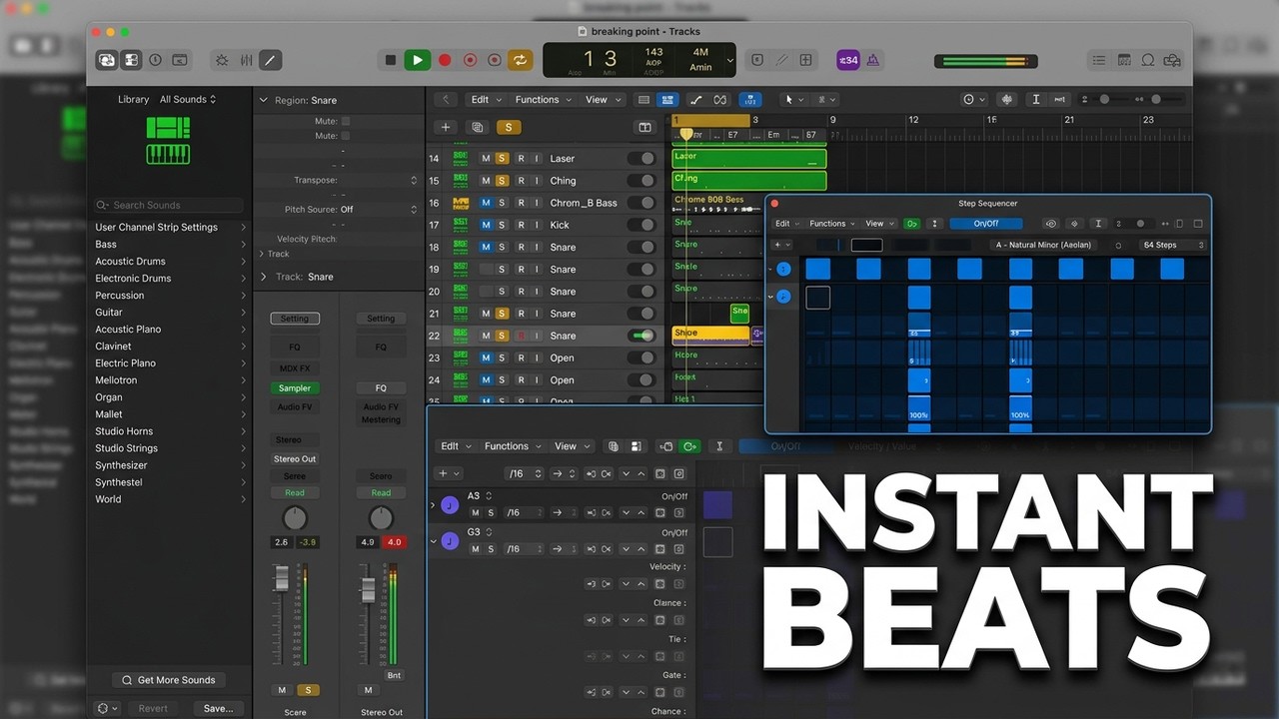
Task: Hit the red Record button
Action: click(445, 60)
